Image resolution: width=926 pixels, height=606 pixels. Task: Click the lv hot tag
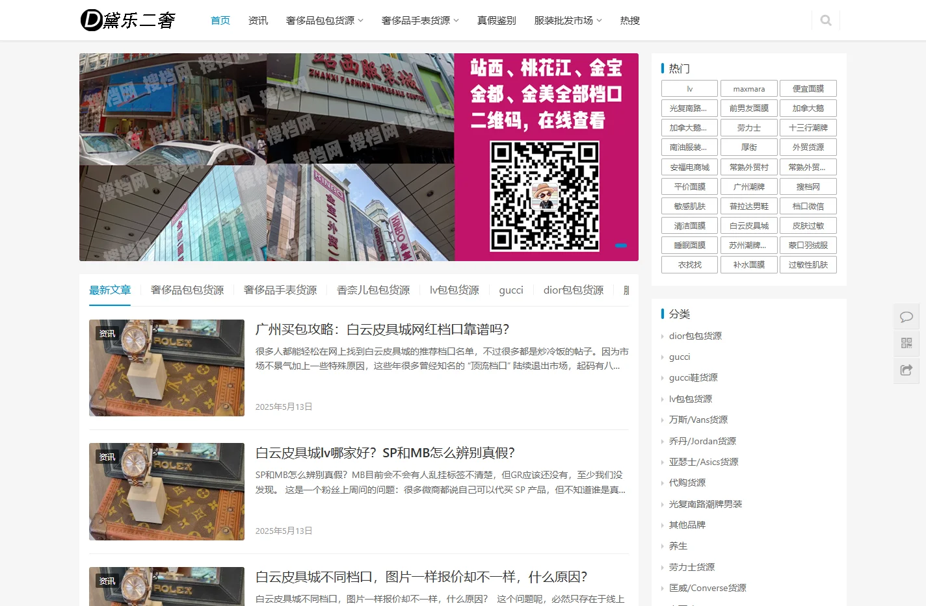(x=689, y=88)
